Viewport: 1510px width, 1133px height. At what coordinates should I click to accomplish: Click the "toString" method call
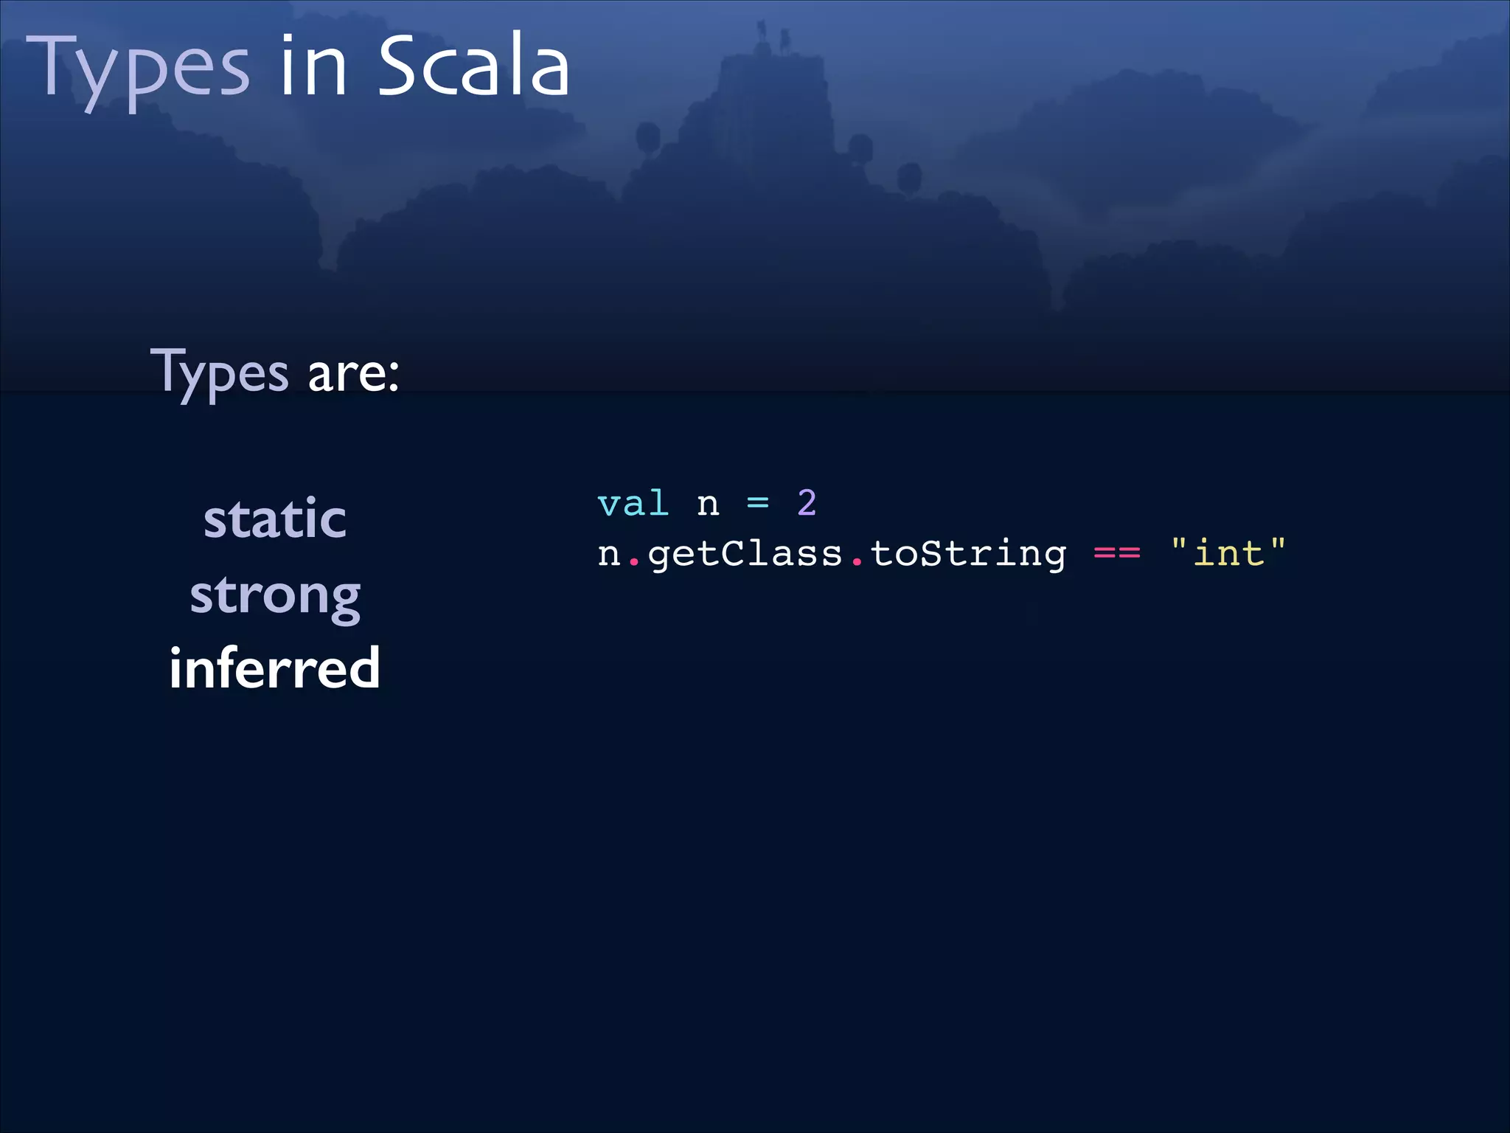point(968,555)
